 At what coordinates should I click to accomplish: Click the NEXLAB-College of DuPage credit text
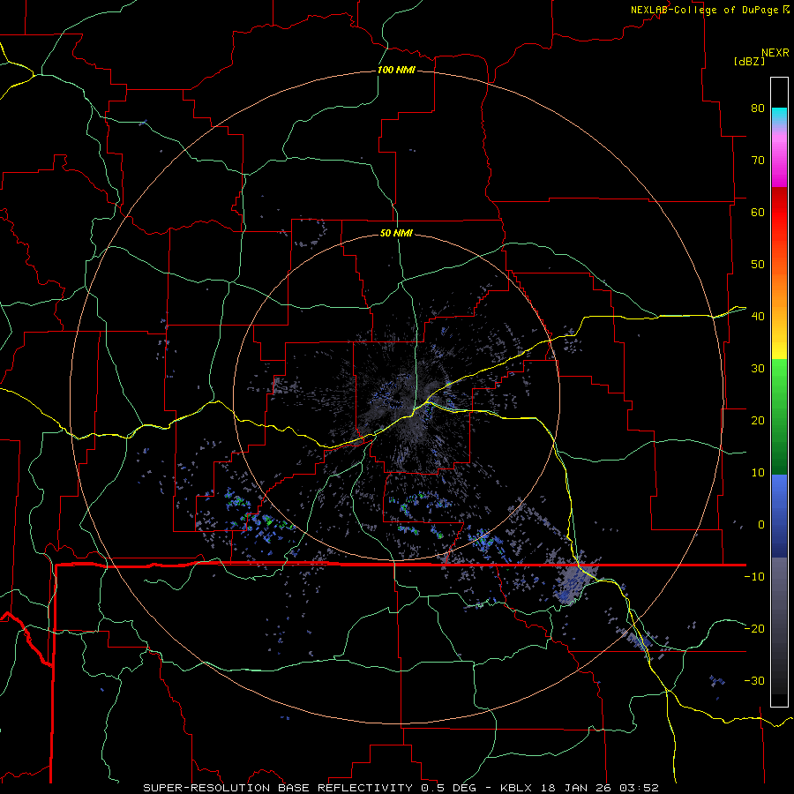point(706,10)
